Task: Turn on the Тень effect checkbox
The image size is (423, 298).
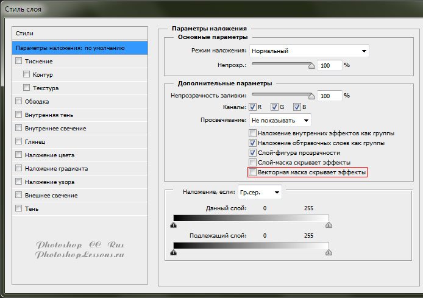Action: [x=19, y=208]
